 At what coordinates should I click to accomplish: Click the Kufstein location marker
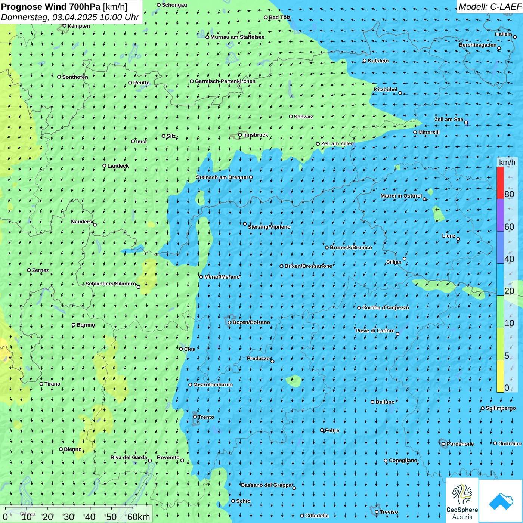tap(365, 61)
